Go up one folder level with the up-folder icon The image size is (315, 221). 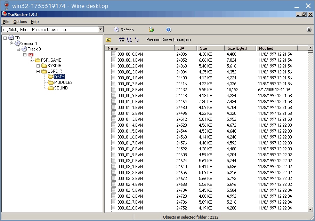[x=108, y=40]
